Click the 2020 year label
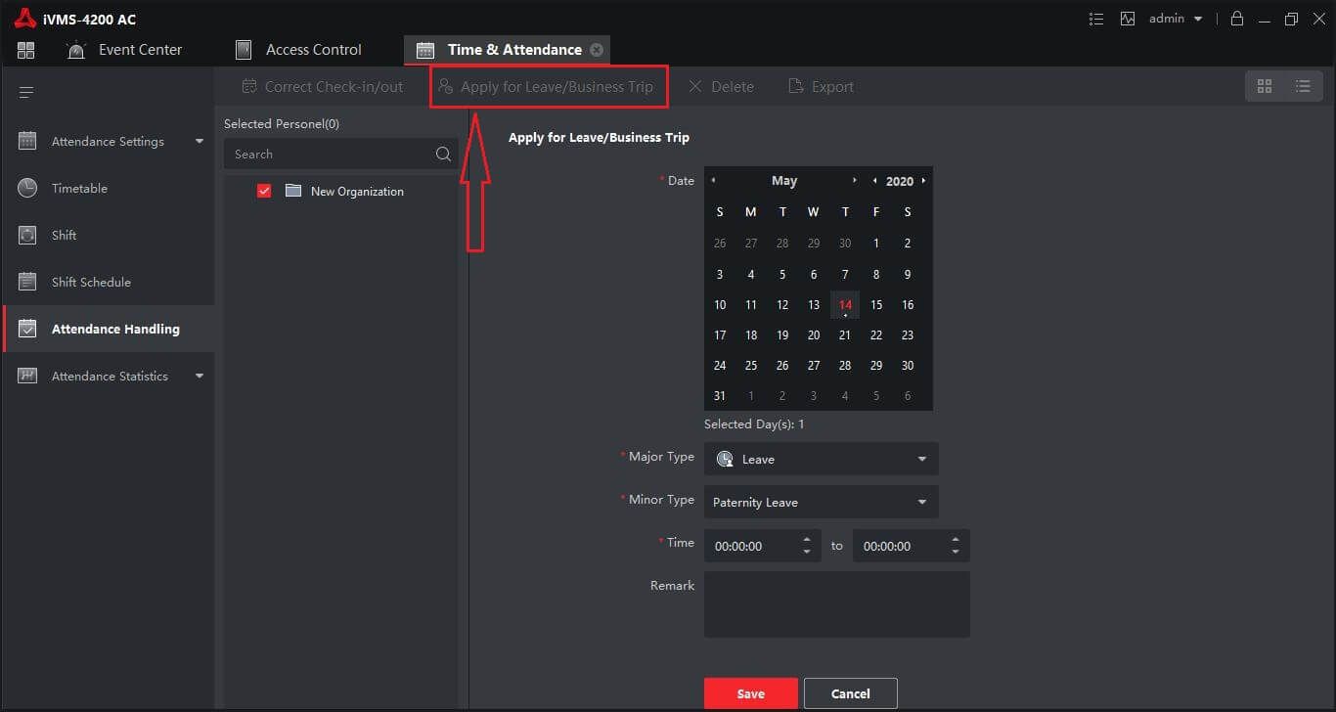This screenshot has width=1336, height=712. click(x=900, y=181)
